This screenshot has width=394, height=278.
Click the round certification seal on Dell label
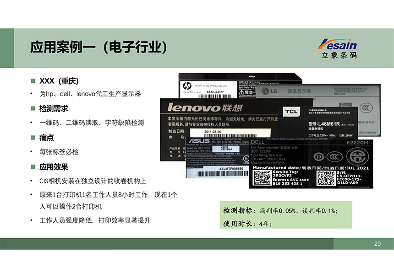click(357, 156)
